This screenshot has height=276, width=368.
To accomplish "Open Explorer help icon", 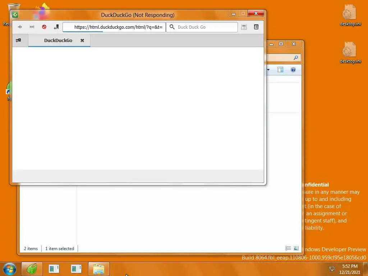I will coord(293,70).
